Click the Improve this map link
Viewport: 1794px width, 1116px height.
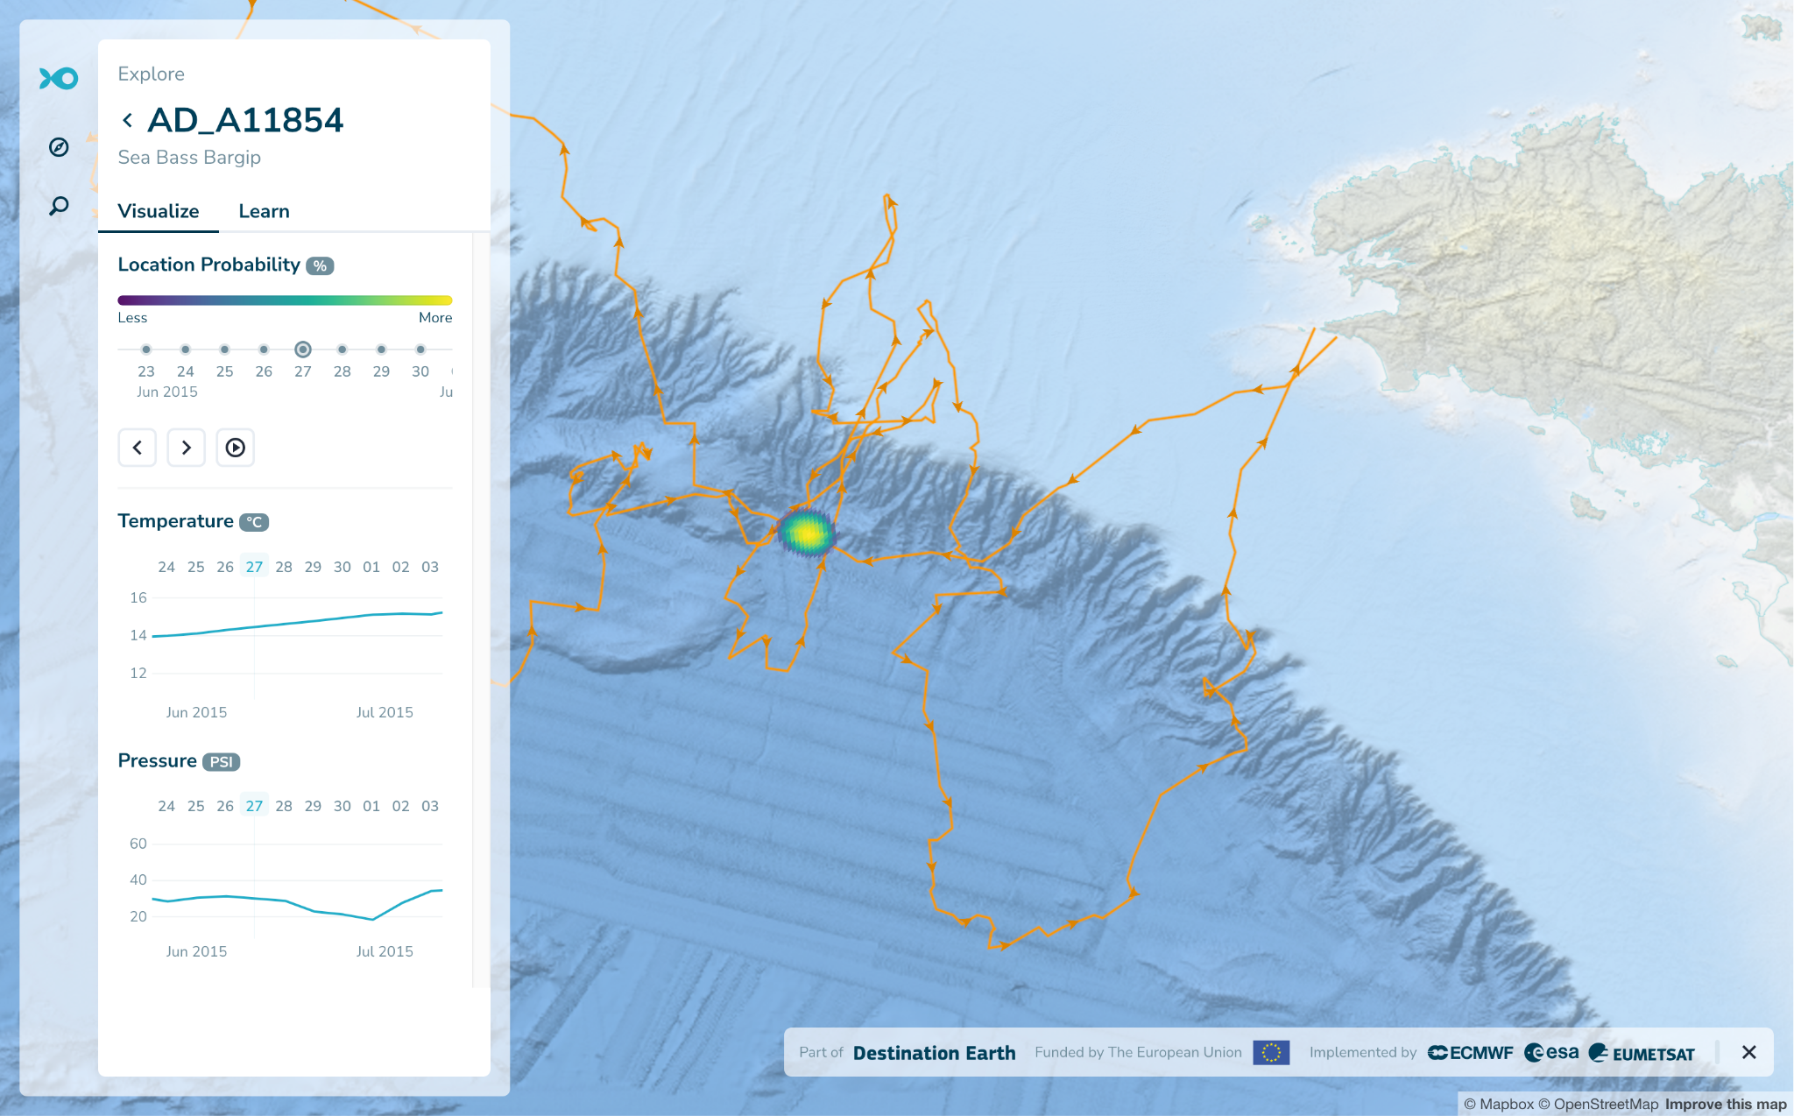point(1725,1104)
